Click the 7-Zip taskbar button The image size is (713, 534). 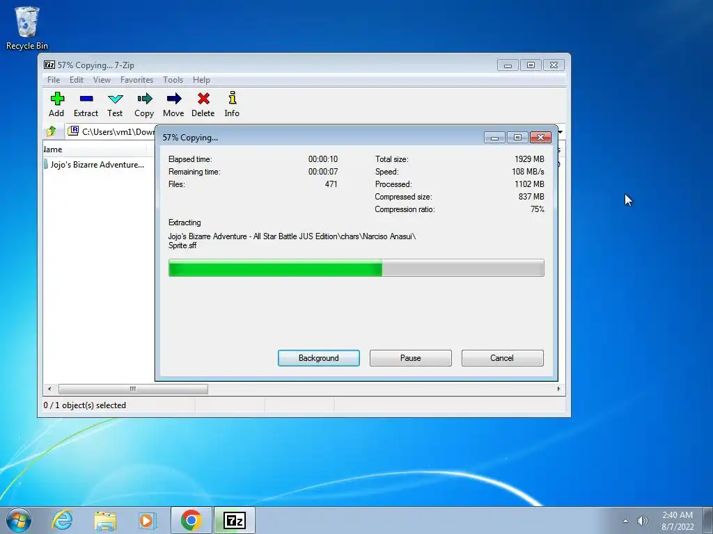235,520
